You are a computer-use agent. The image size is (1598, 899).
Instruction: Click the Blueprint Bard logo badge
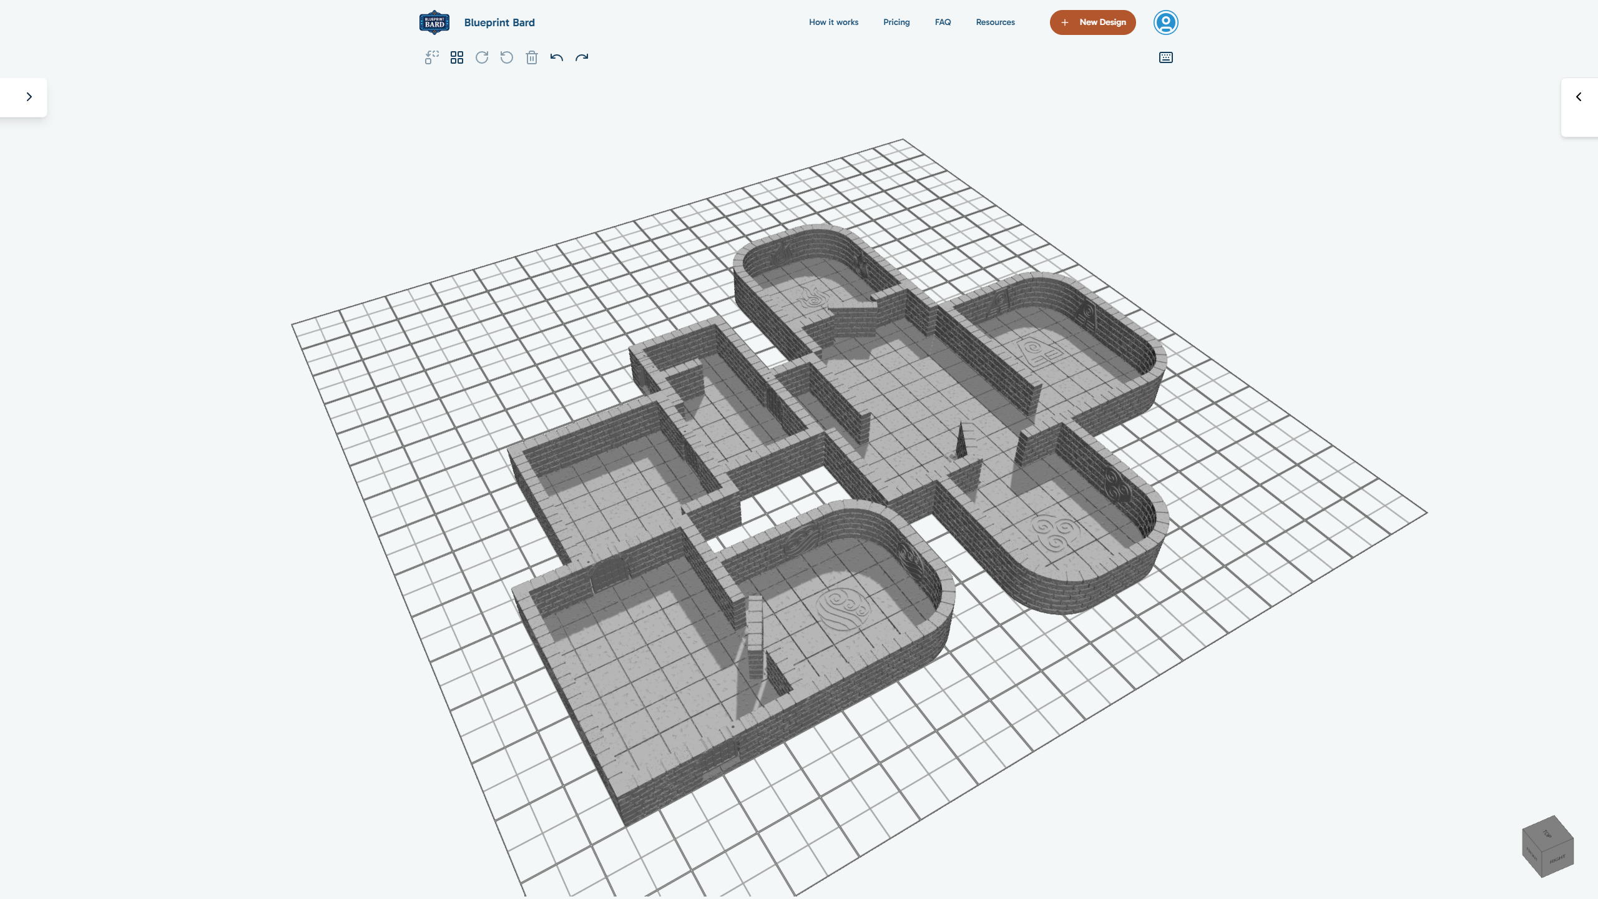434,22
